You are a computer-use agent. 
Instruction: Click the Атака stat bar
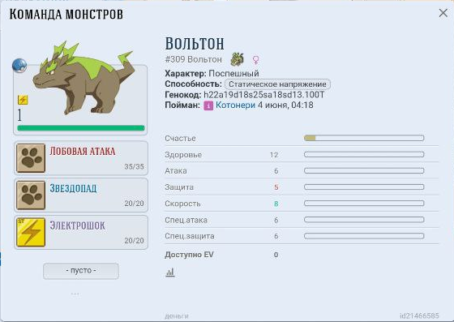click(x=364, y=171)
